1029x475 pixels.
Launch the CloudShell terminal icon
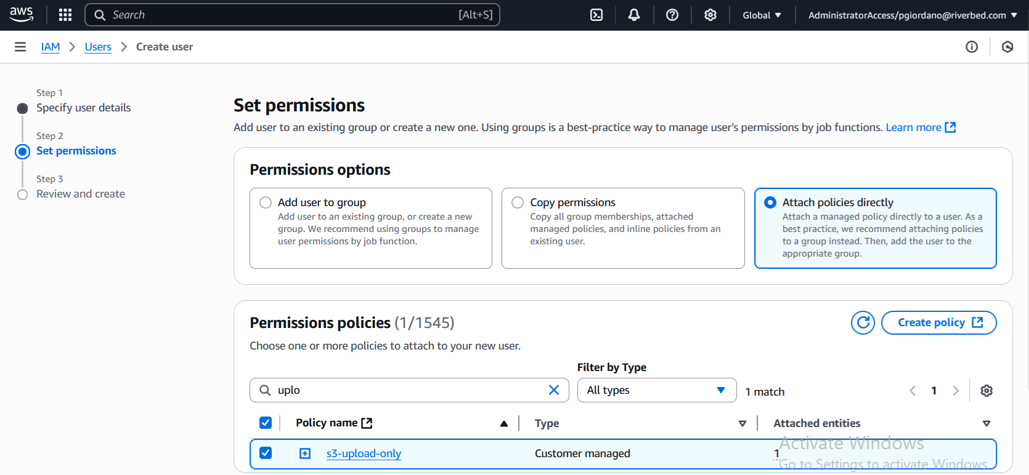coord(596,15)
